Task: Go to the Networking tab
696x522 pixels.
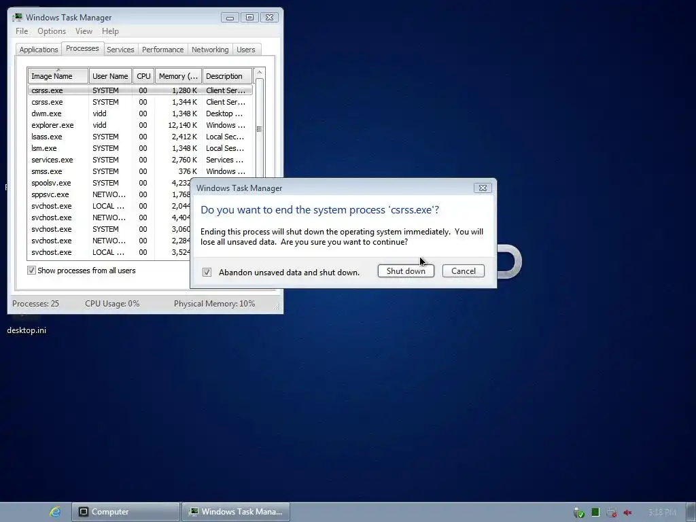Action: (210, 49)
